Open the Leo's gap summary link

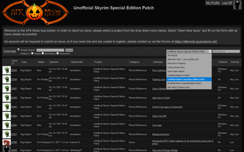click(x=157, y=125)
